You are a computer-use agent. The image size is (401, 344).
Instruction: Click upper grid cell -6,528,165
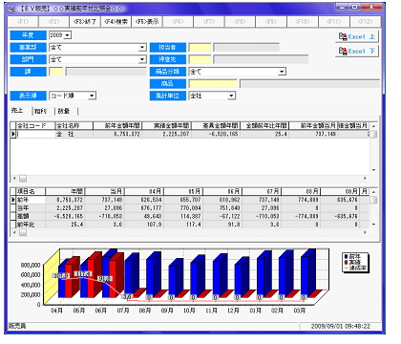(x=216, y=134)
